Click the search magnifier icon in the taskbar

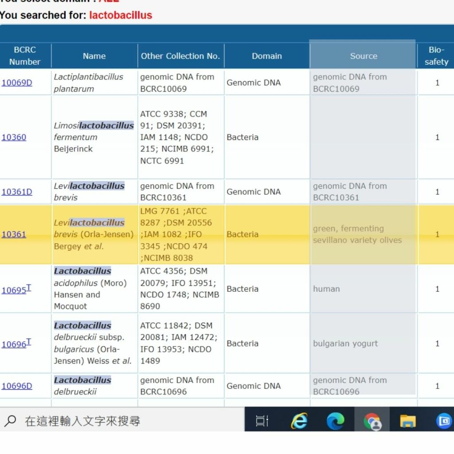[x=10, y=421]
